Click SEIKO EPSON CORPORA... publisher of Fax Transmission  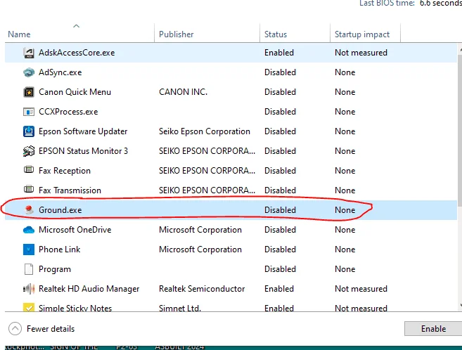pos(207,190)
